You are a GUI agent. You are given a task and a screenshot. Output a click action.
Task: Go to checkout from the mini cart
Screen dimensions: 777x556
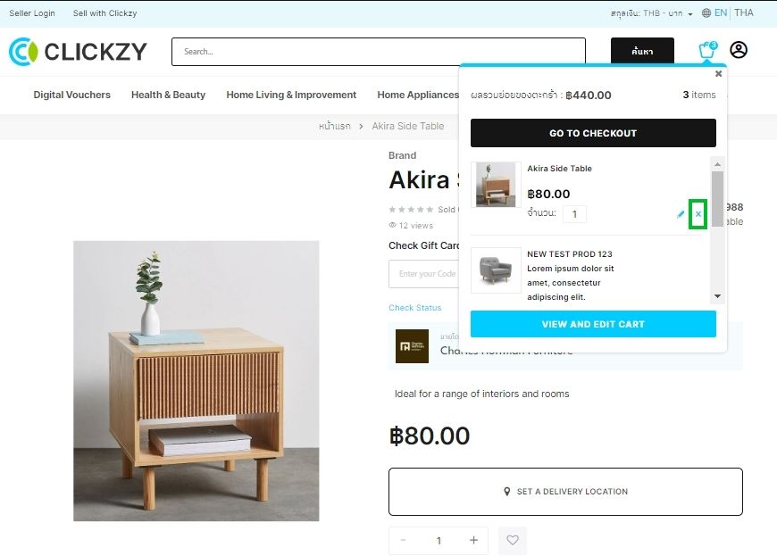(x=593, y=133)
